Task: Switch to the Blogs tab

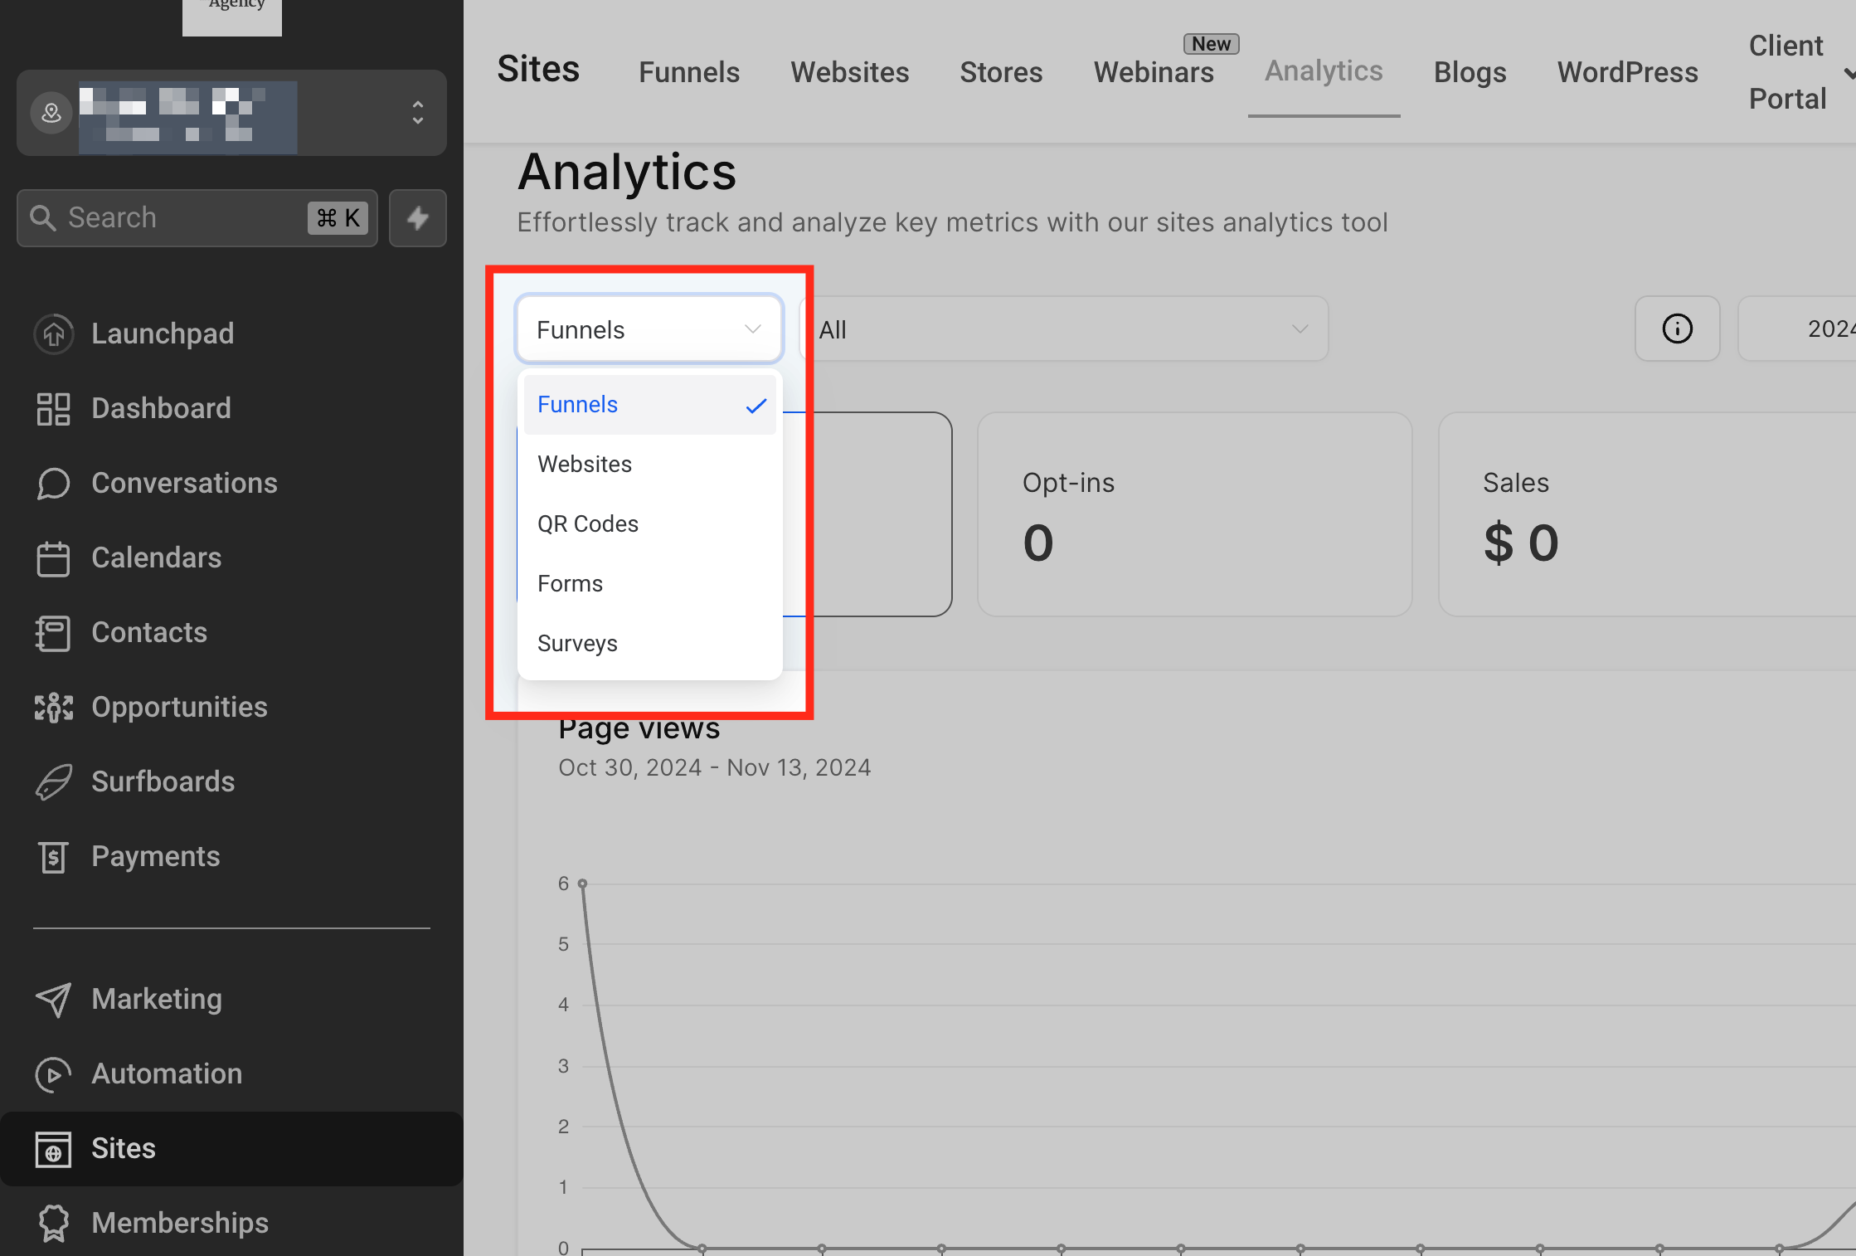Action: coord(1470,72)
